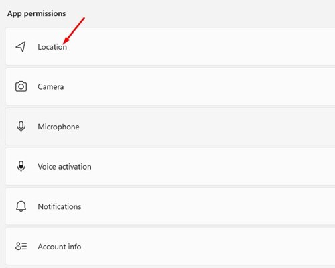Click empty area of Location card
This screenshot has height=268, width=335.
pyautogui.click(x=201, y=47)
